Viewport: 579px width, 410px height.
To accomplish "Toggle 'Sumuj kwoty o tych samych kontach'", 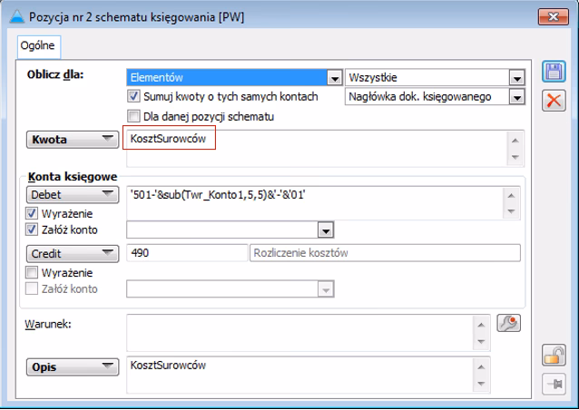I will coord(134,96).
